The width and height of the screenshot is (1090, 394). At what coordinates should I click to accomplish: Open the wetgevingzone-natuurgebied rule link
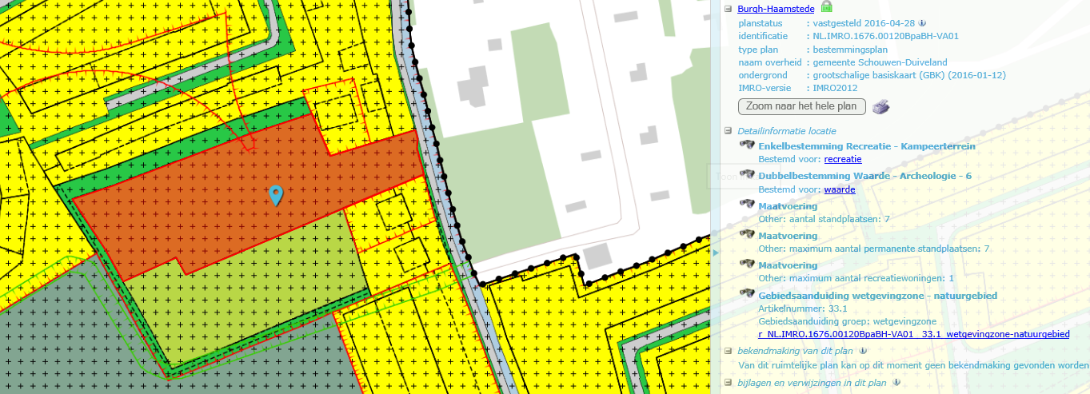click(912, 335)
